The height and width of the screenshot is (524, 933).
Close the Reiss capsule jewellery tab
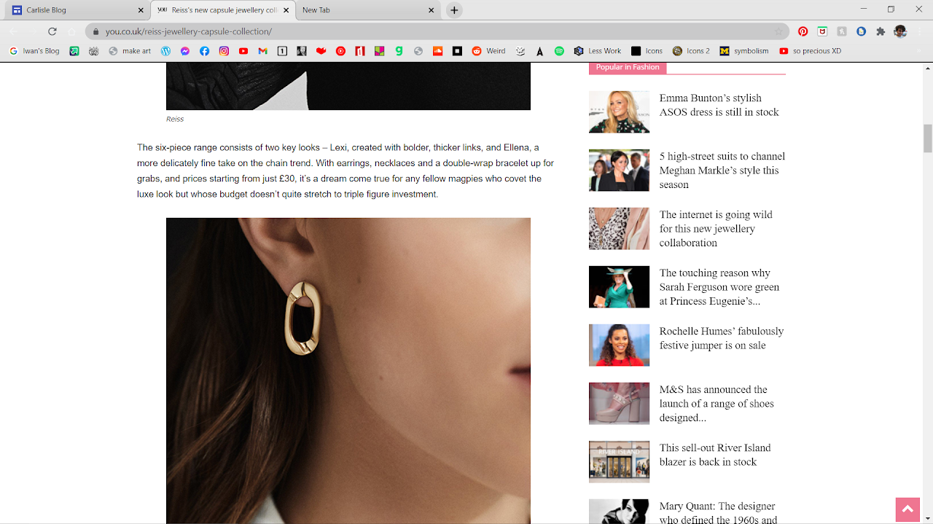coord(286,10)
